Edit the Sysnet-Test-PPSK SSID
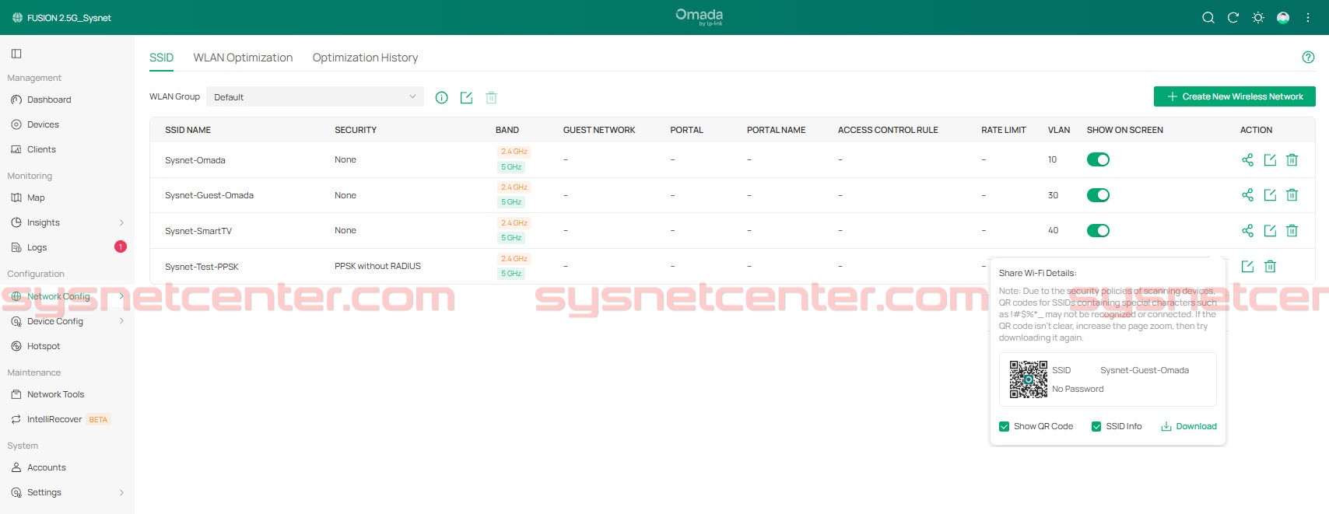 tap(1247, 267)
